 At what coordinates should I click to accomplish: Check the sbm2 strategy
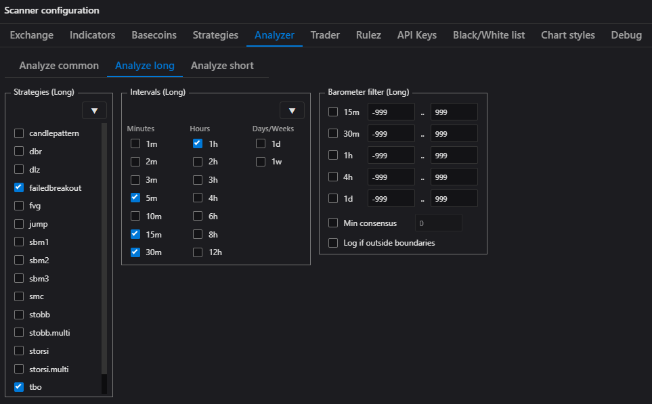click(19, 260)
